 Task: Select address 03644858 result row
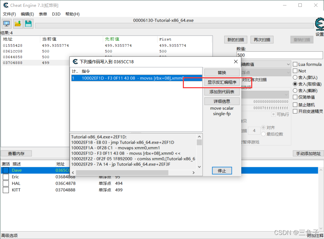(x=36, y=57)
